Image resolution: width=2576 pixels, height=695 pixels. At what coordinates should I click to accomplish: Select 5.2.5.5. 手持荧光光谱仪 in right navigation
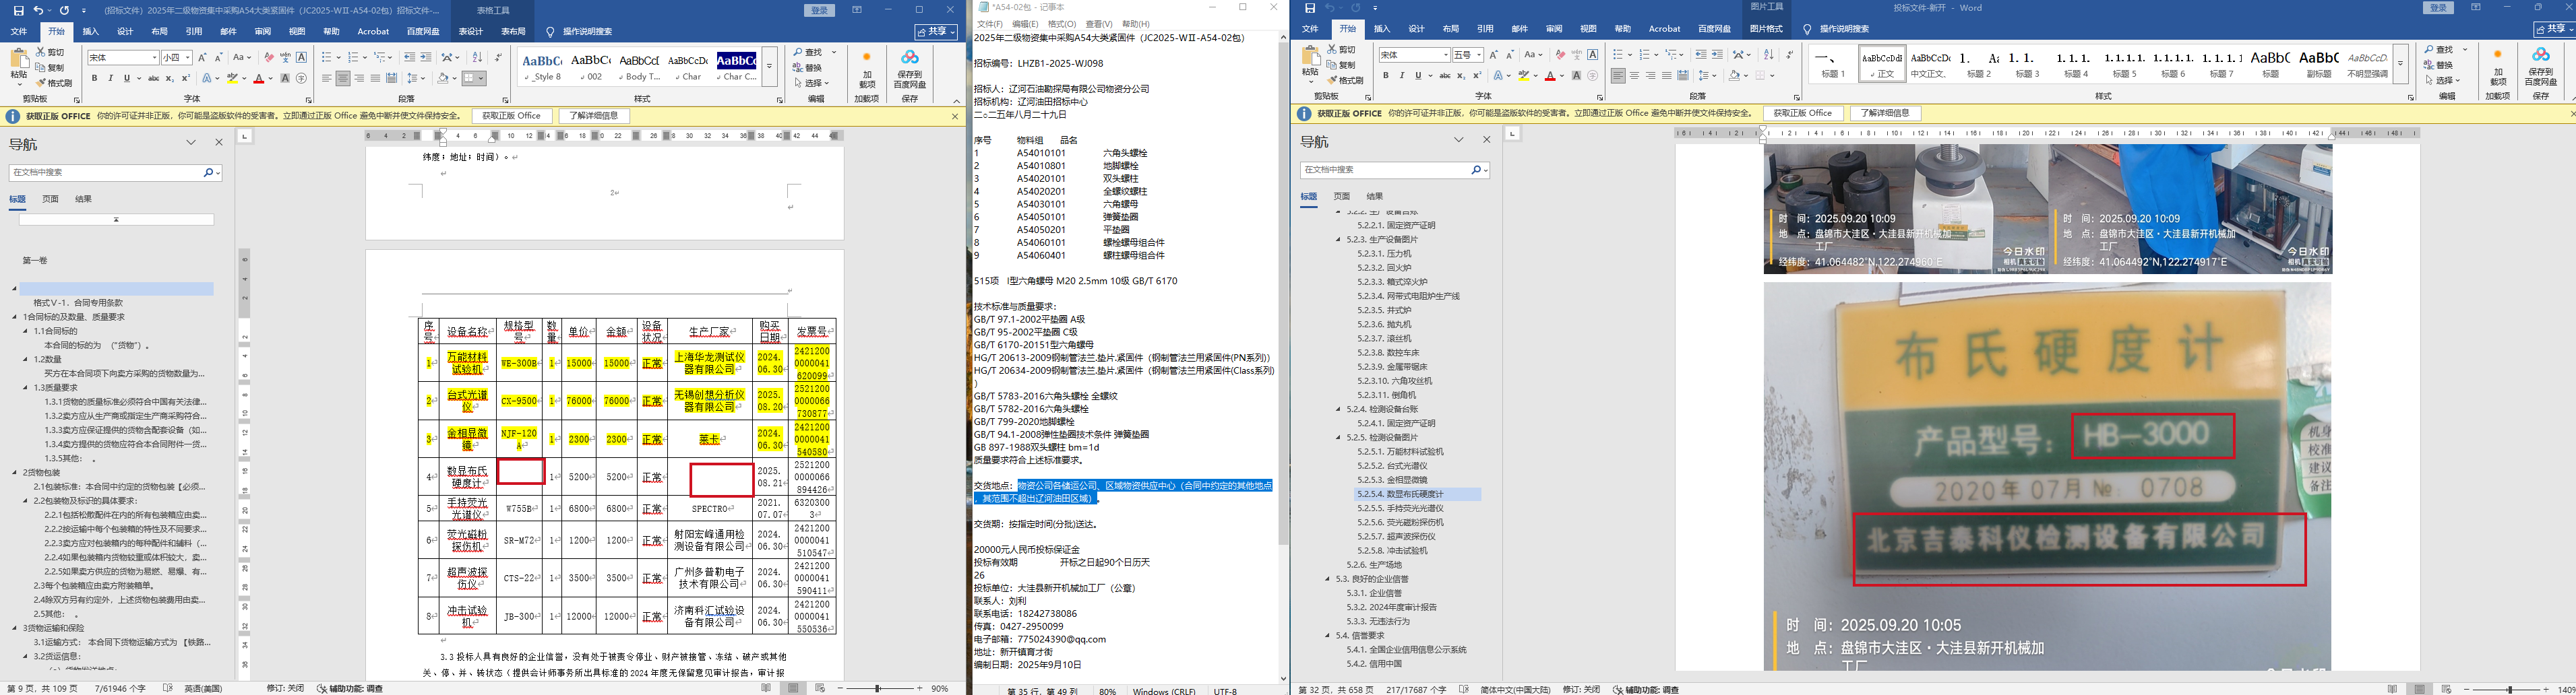coord(1400,508)
